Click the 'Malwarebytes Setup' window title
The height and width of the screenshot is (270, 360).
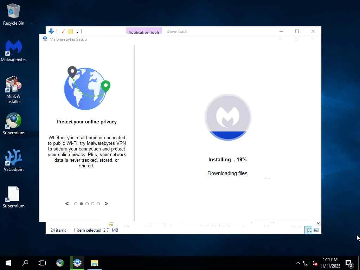(x=68, y=39)
